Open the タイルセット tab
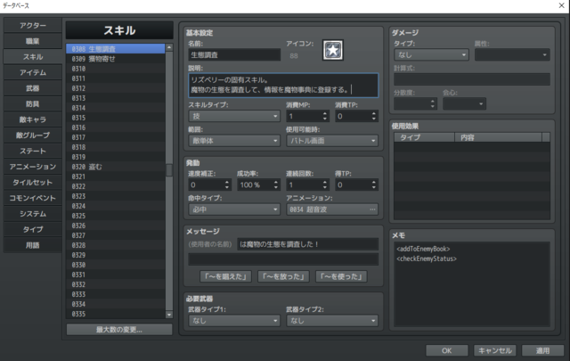This screenshot has height=361, width=570. click(33, 183)
